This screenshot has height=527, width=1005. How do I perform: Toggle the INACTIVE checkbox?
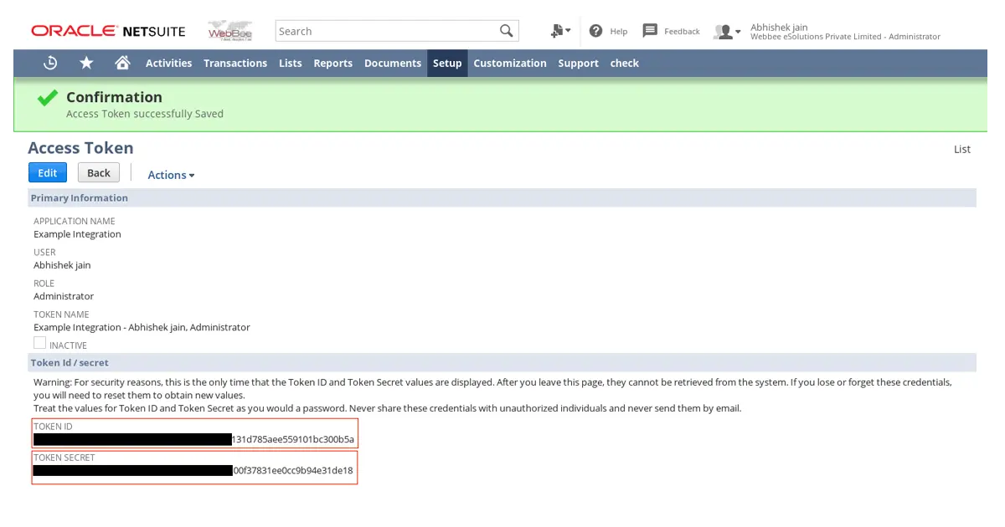click(39, 342)
